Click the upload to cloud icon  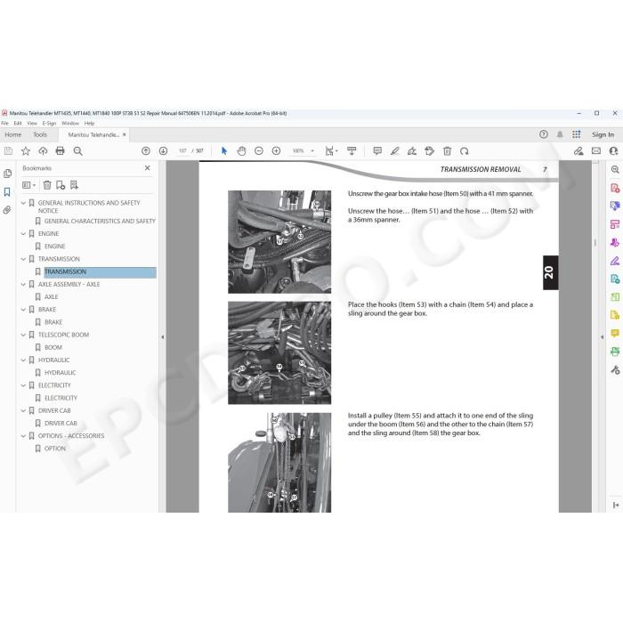43,151
